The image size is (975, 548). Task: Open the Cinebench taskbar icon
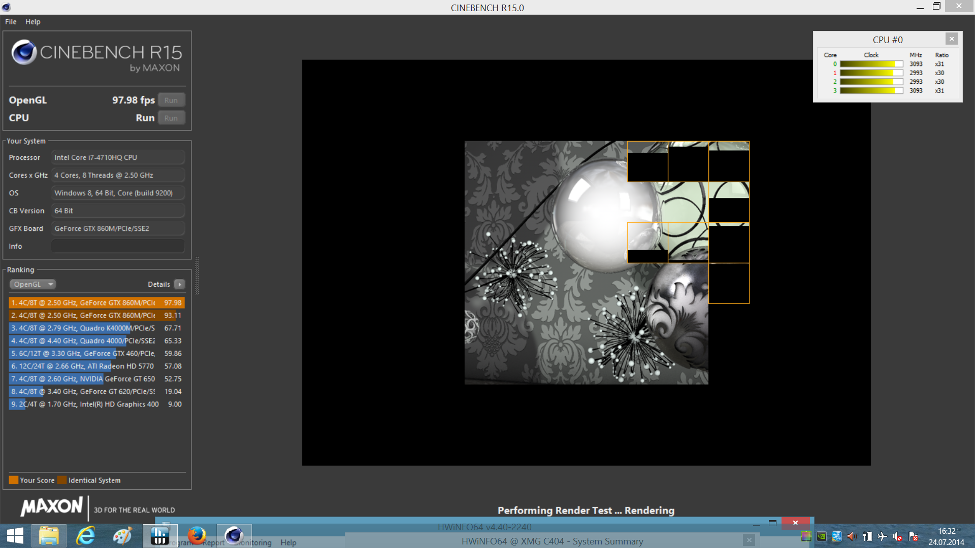click(234, 536)
